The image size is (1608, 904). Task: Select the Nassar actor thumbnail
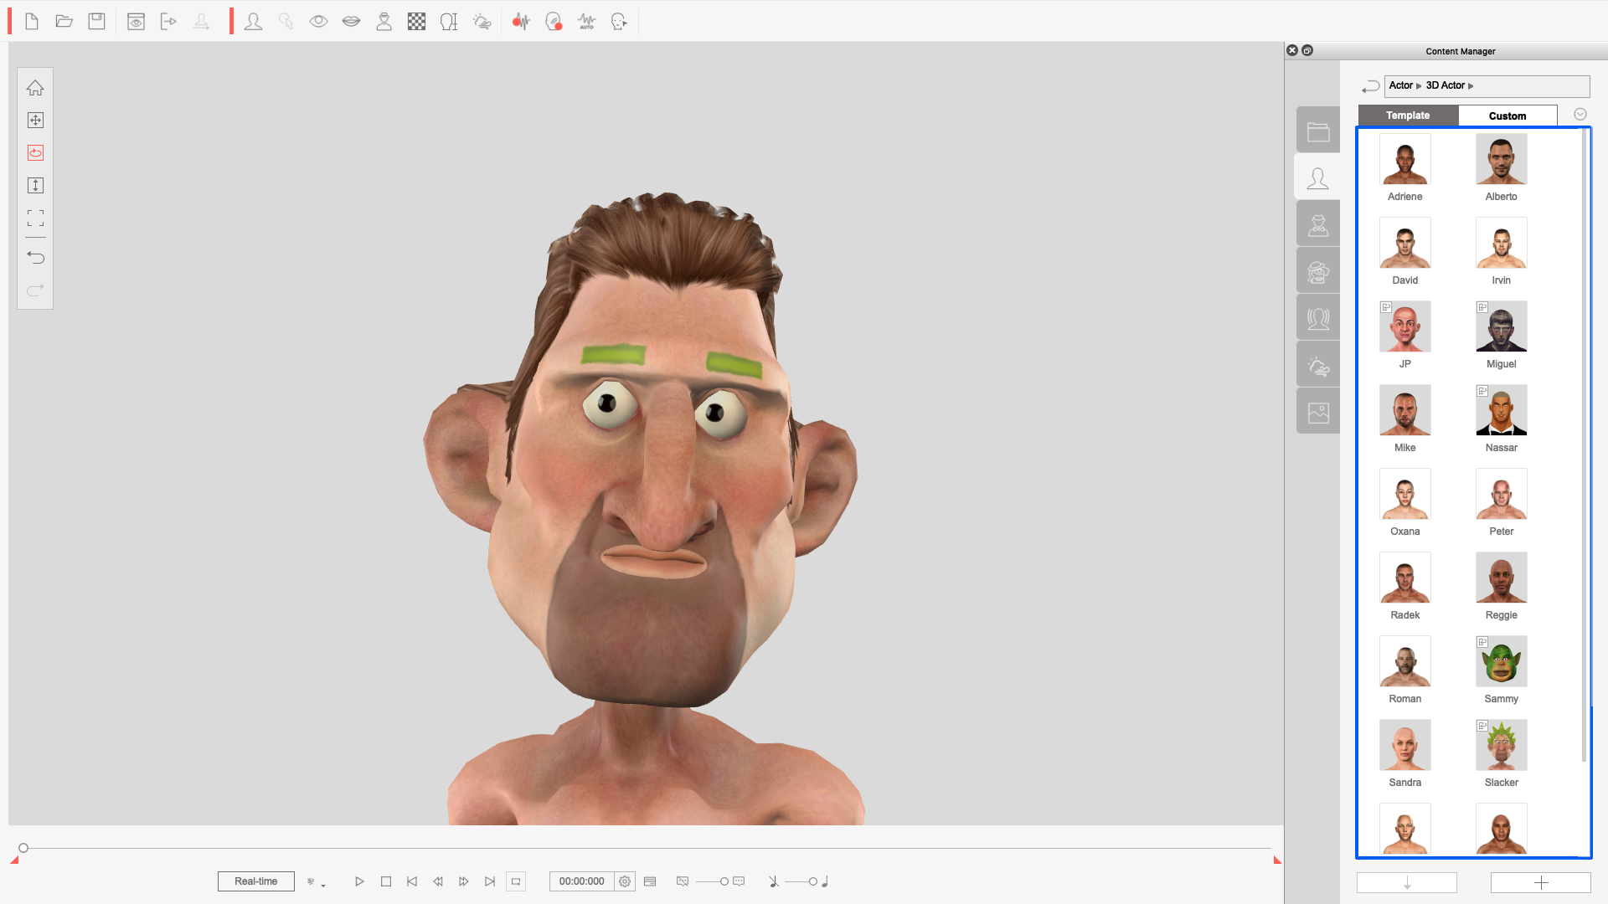pyautogui.click(x=1502, y=410)
